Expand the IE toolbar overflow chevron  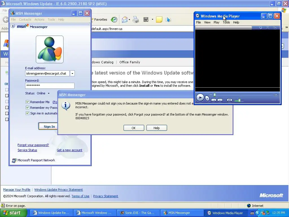point(287,27)
